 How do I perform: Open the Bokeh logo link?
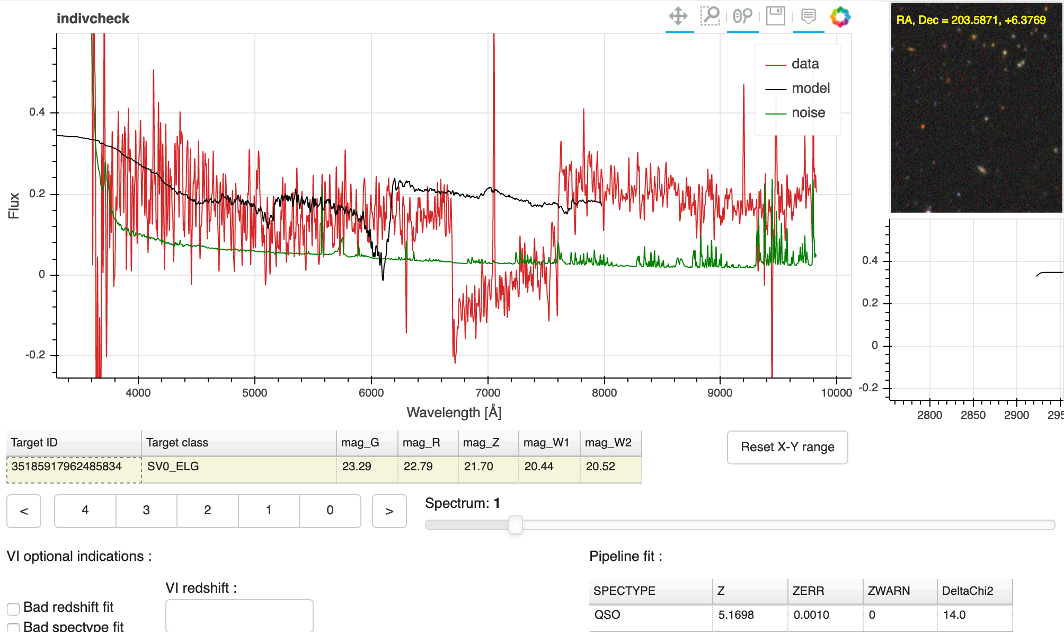[x=840, y=16]
